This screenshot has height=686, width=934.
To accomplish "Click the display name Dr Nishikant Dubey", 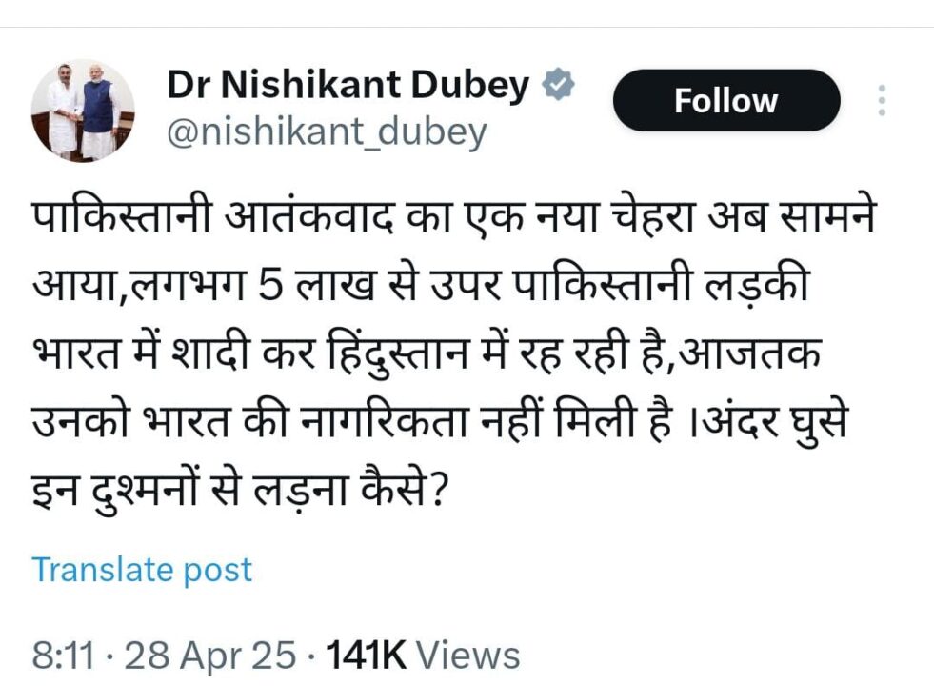I will [x=348, y=85].
